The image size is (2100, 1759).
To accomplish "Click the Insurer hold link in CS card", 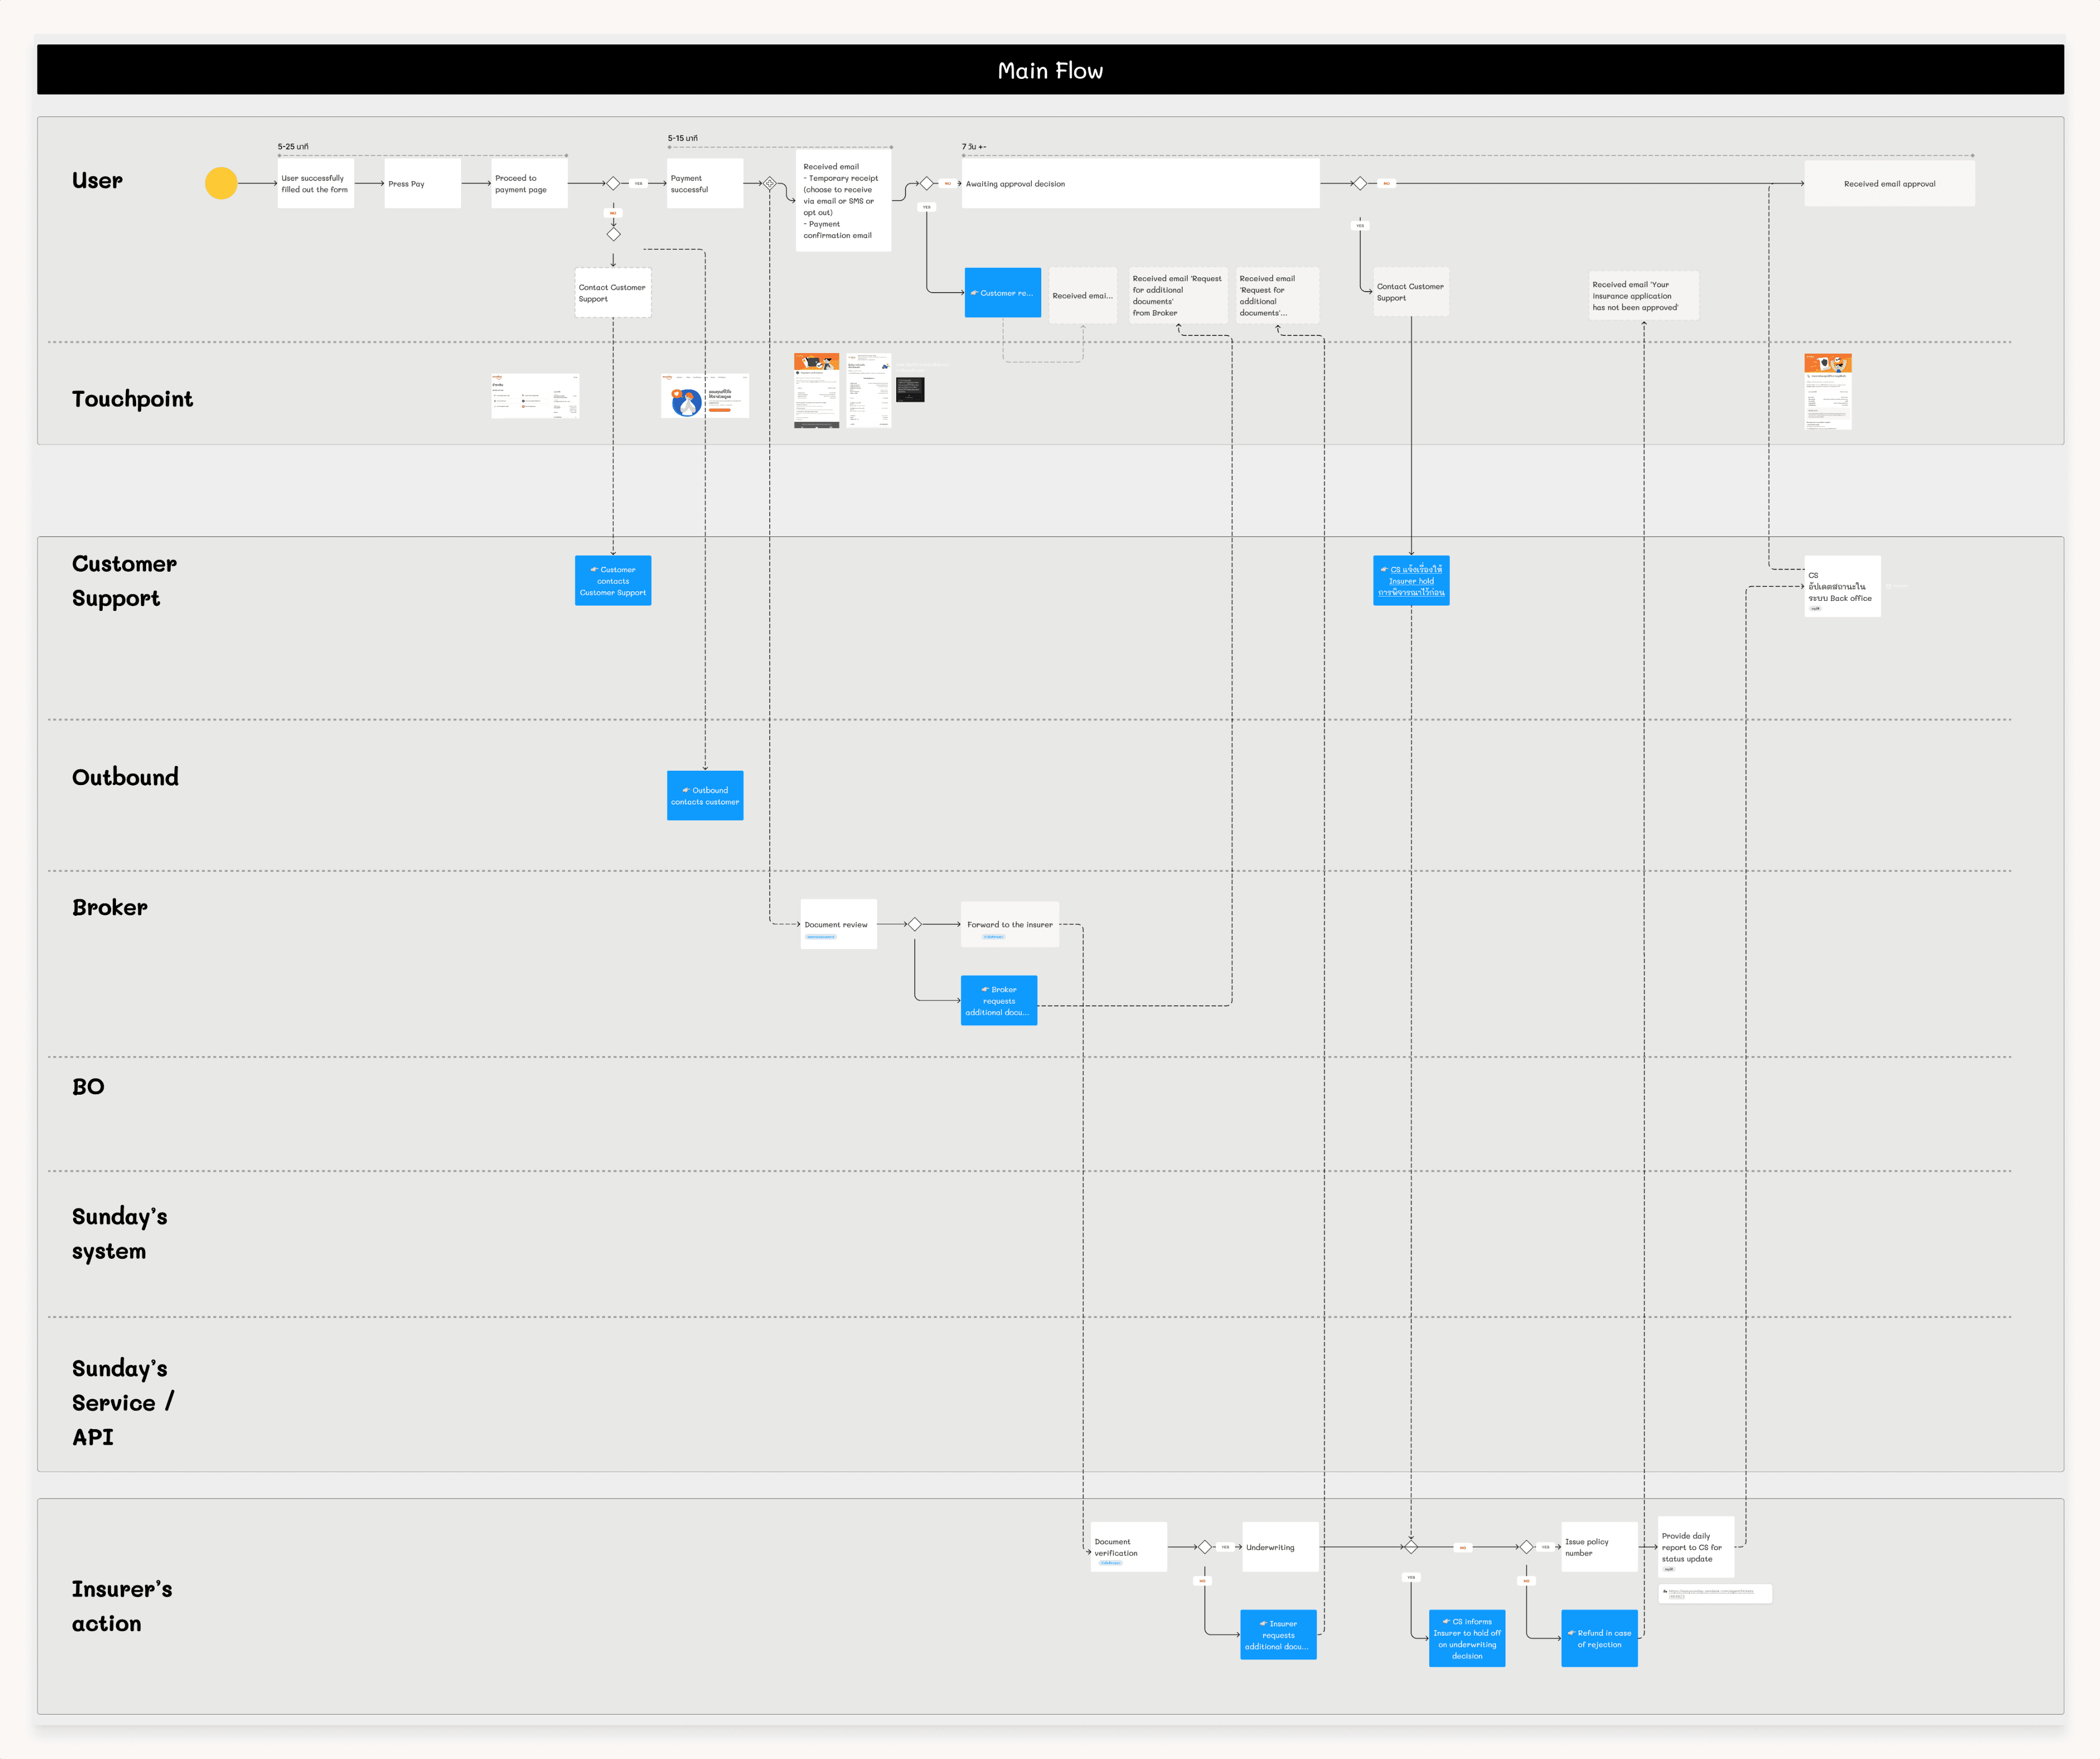I will pos(1411,581).
